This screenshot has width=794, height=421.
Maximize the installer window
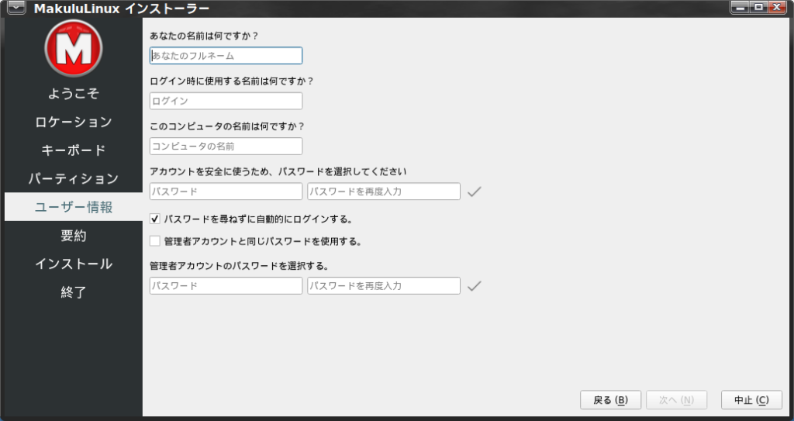tap(758, 8)
